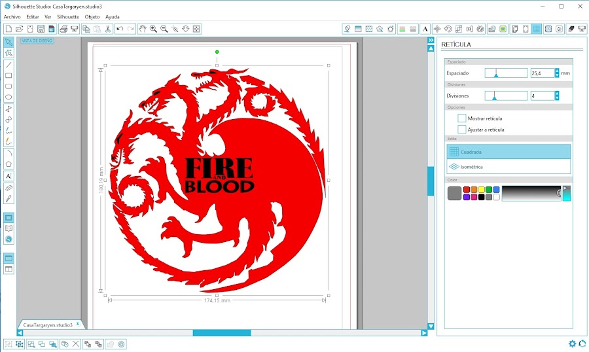Open a file using the folder icon
Viewport: 589px width, 352px height.
20,29
